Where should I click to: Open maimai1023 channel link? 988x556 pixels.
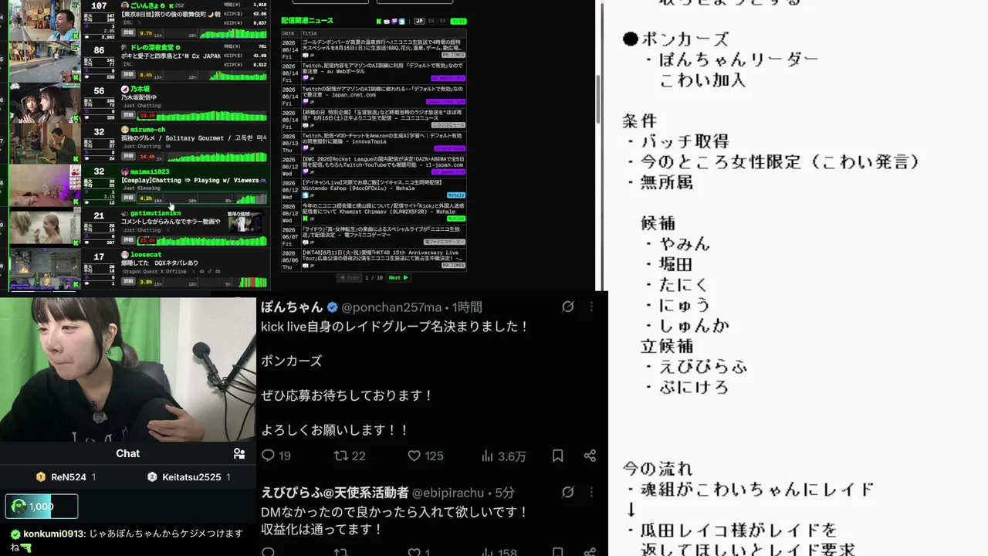[149, 171]
